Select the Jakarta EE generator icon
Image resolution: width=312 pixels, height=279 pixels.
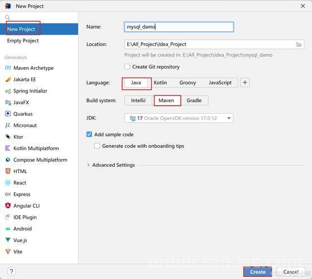click(8, 80)
